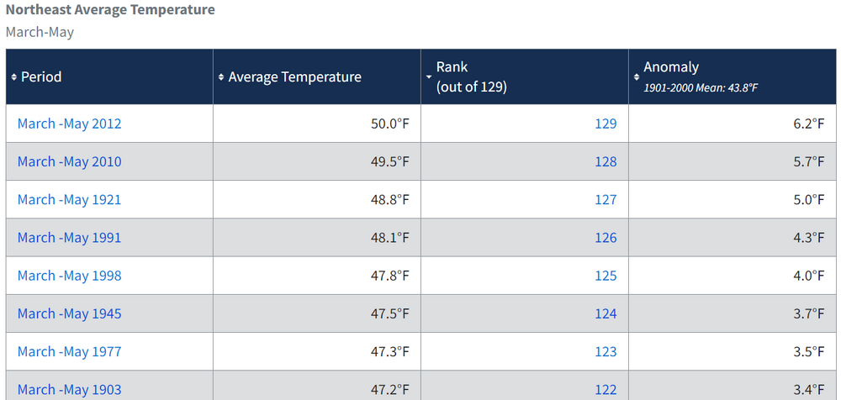Select March-May 1921 link
841x400 pixels.
[69, 200]
